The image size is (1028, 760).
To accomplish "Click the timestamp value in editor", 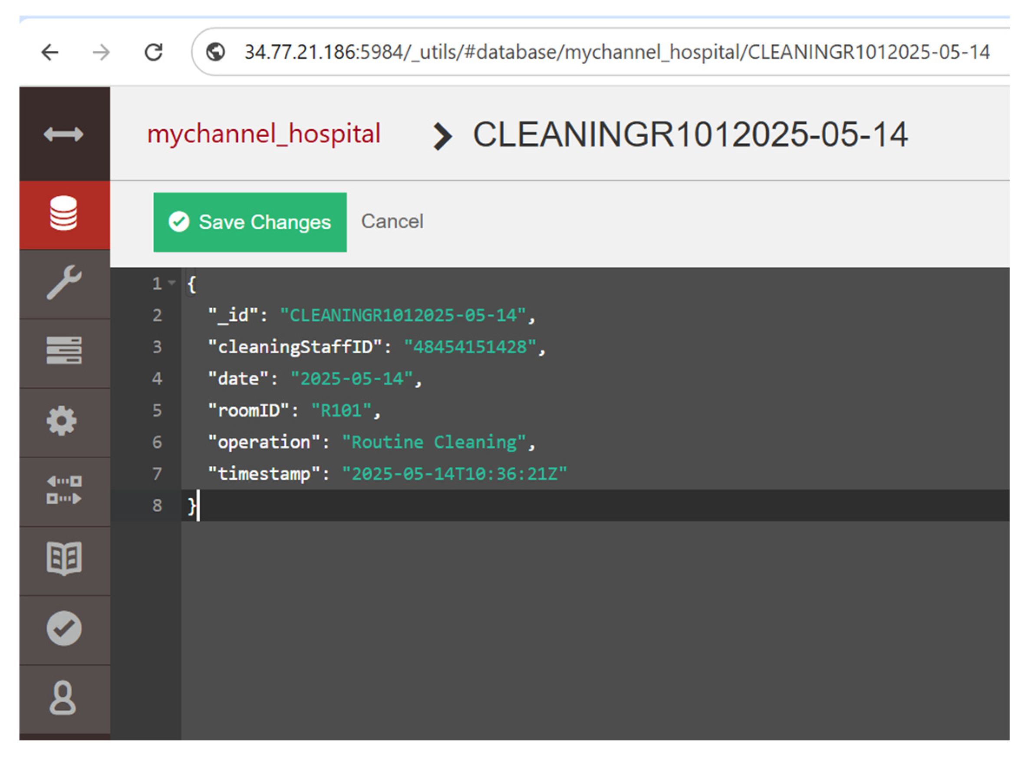I will 455,474.
